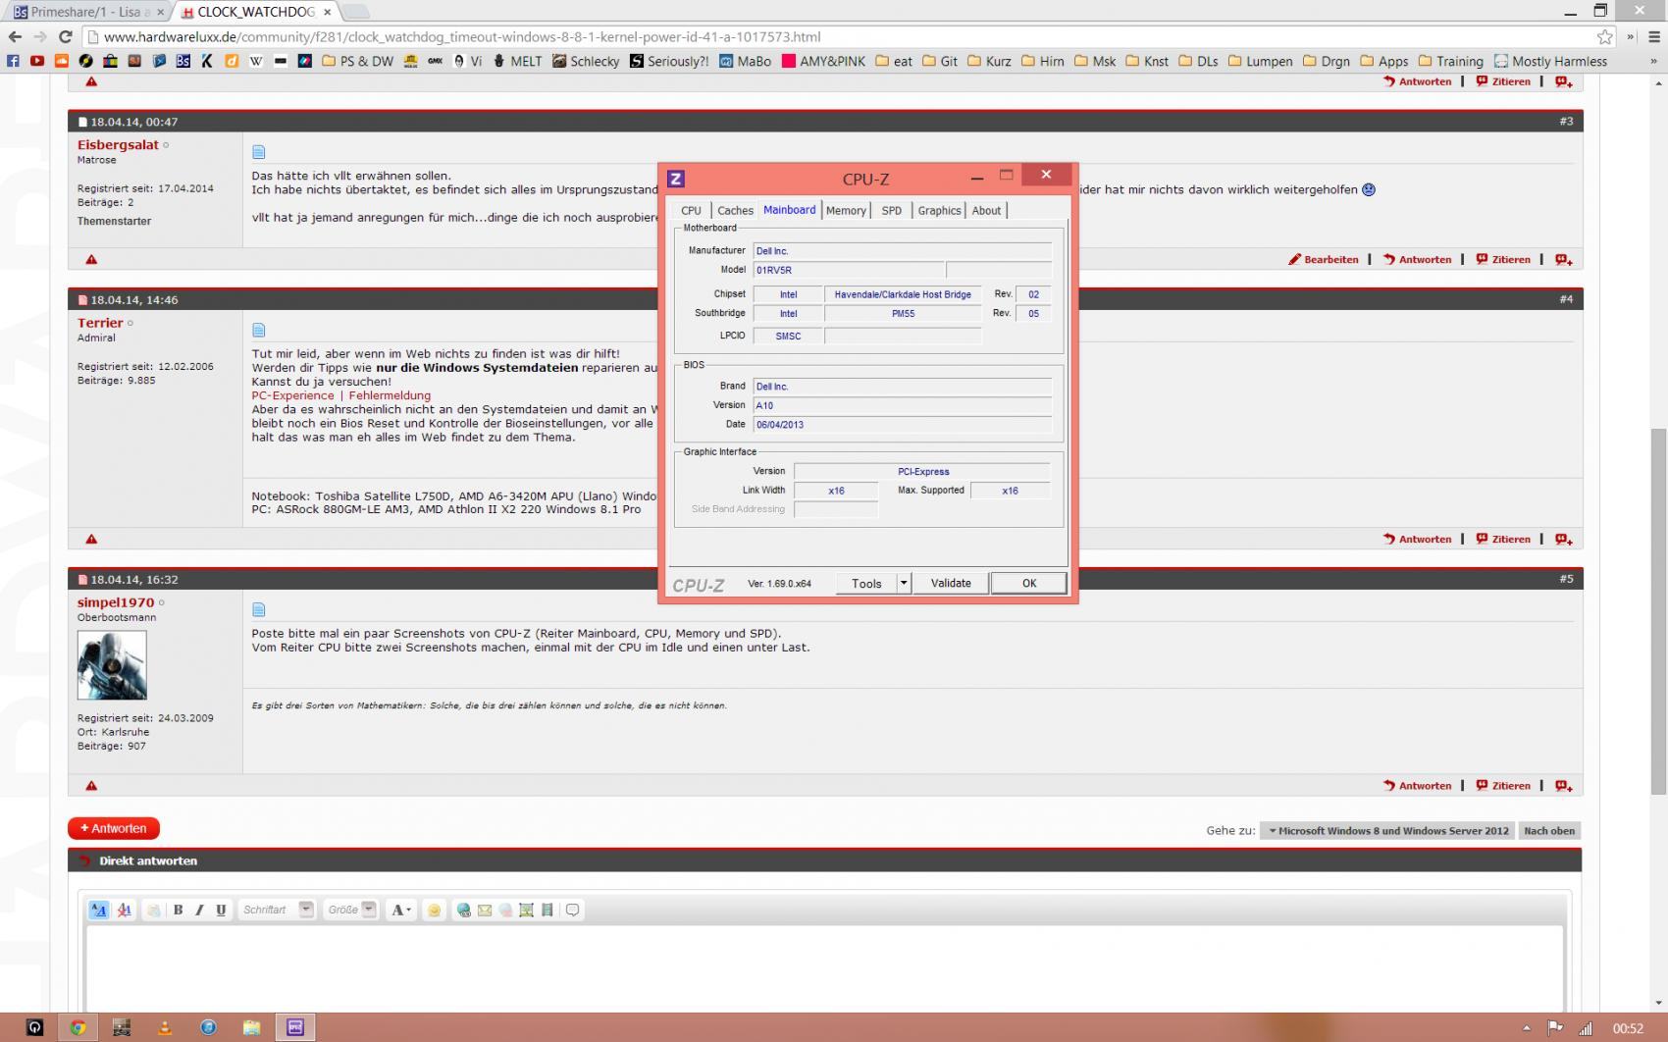This screenshot has height=1042, width=1668.
Task: Click the insert video icon in the editor
Action: pyautogui.click(x=547, y=910)
